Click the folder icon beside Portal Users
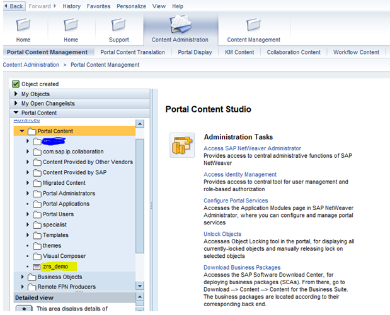The image size is (390, 315). click(37, 214)
